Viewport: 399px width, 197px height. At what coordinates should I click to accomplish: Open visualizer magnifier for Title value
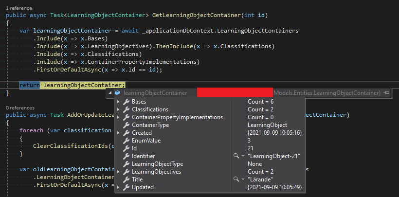tap(236, 179)
